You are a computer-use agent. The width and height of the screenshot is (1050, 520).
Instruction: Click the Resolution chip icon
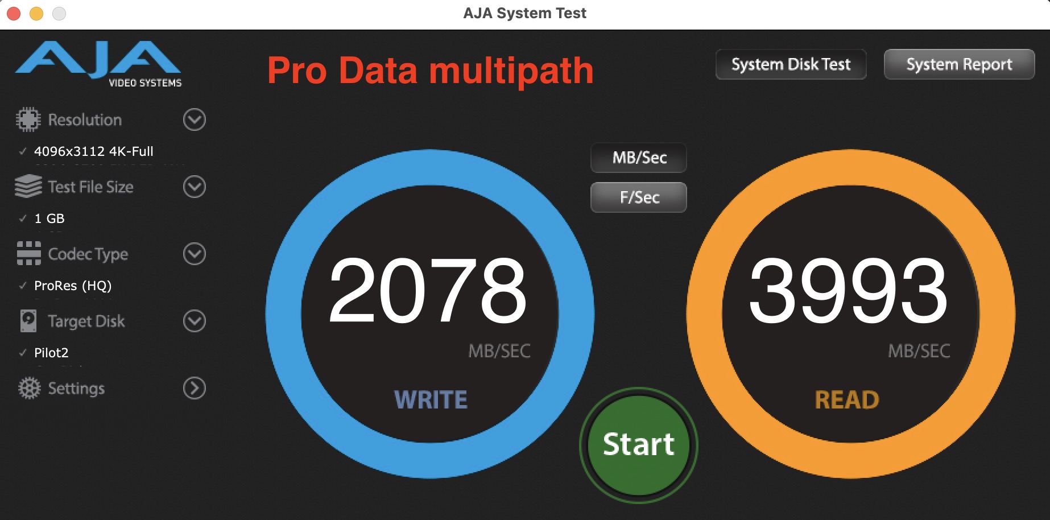tap(28, 119)
